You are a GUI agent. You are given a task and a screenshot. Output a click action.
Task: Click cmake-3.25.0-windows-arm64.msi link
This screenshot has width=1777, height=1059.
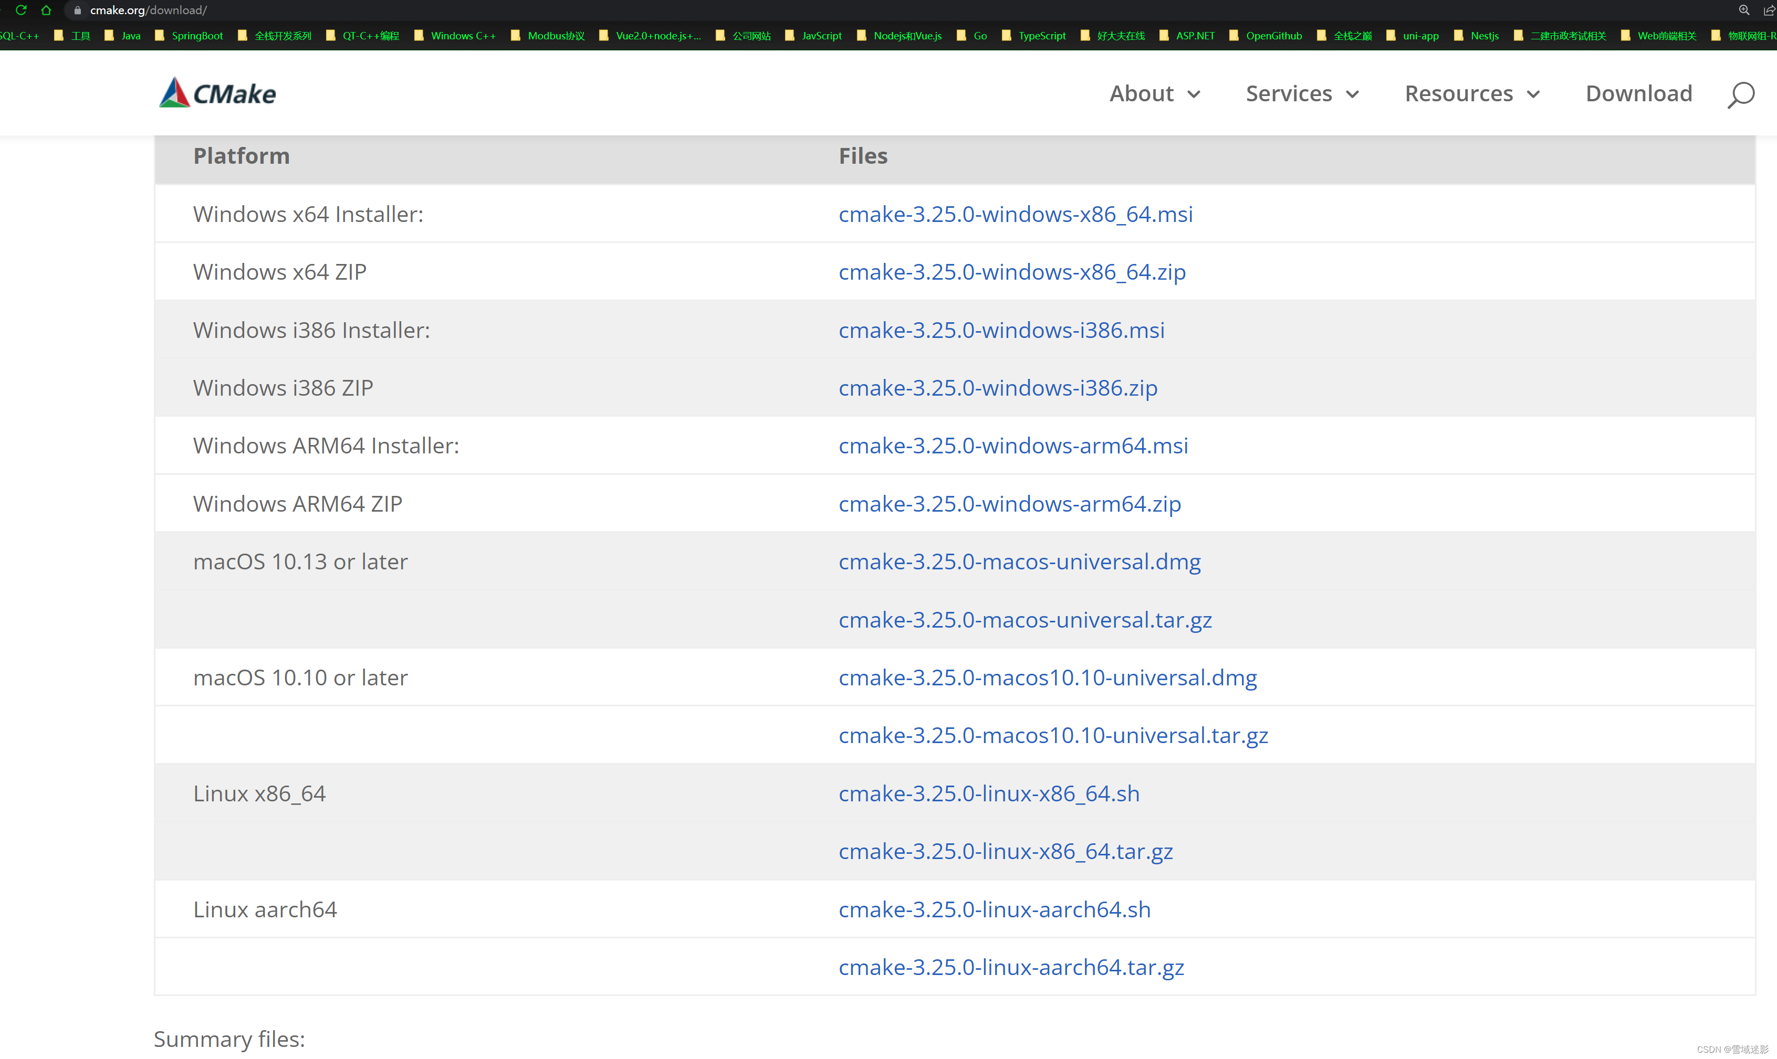click(1013, 445)
